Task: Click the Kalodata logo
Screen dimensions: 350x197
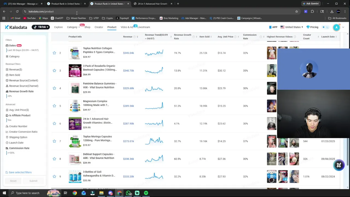Action: coord(16,27)
